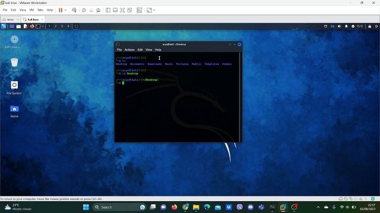Open the terminal Help menu

(158, 50)
